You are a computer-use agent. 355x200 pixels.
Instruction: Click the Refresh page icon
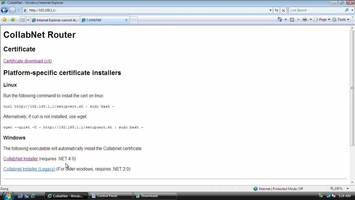277,10
